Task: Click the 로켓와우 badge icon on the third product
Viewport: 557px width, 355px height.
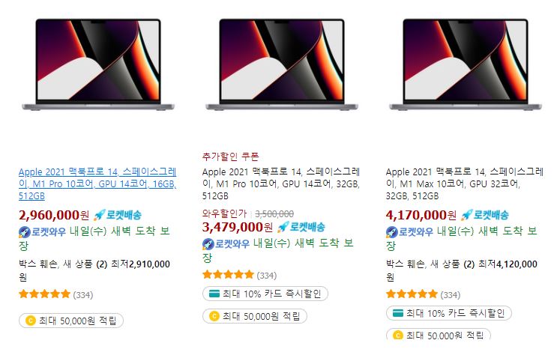Action: point(392,232)
